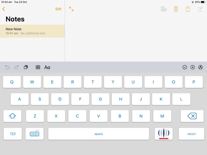Tap Edit in the Notes list header
207x155 pixels.
point(58,9)
